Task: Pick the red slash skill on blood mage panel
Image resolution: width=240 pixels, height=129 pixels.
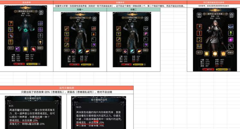Action: [33, 49]
